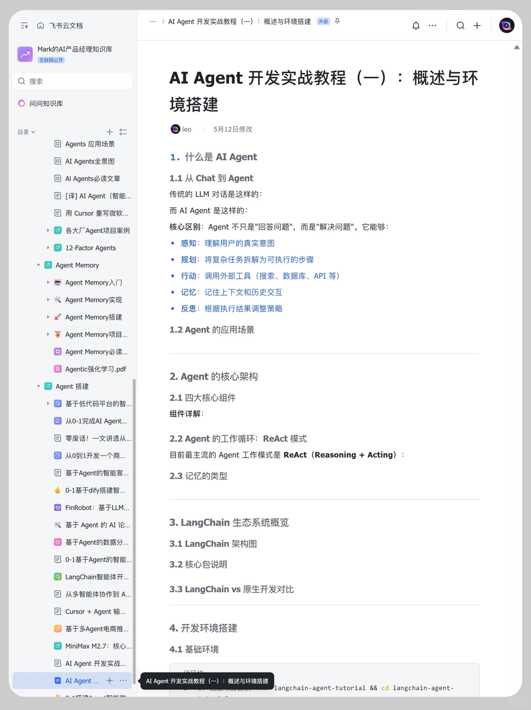
Task: Open Cursor + Agent 输 page
Action: pos(95,612)
